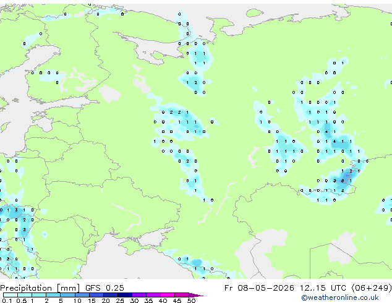Select magenta swatch between 40 and 45
Image resolution: width=392 pixels, height=303 pixels.
[168, 295]
